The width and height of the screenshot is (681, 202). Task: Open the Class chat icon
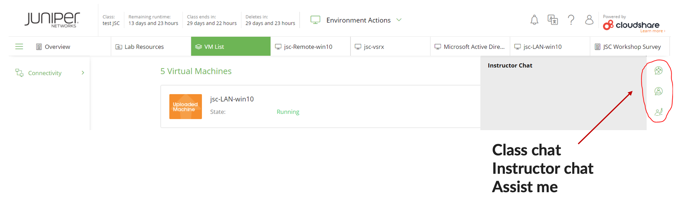point(658,70)
